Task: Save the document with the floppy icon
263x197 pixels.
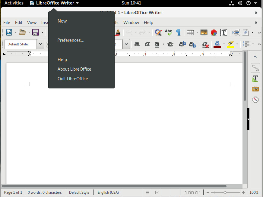Action: point(36,32)
